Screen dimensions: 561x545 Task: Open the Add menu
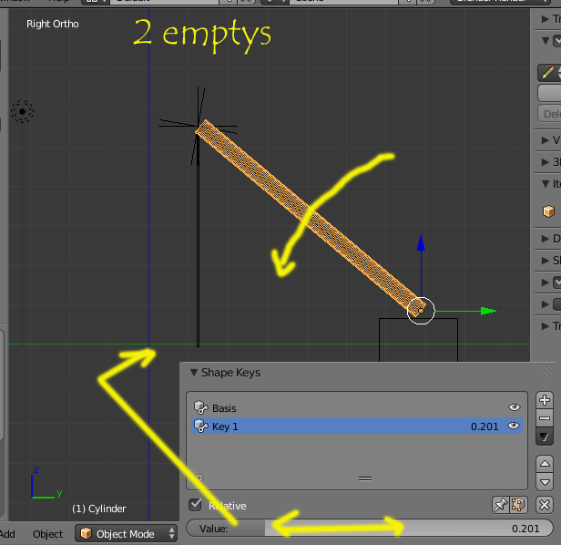click(7, 534)
